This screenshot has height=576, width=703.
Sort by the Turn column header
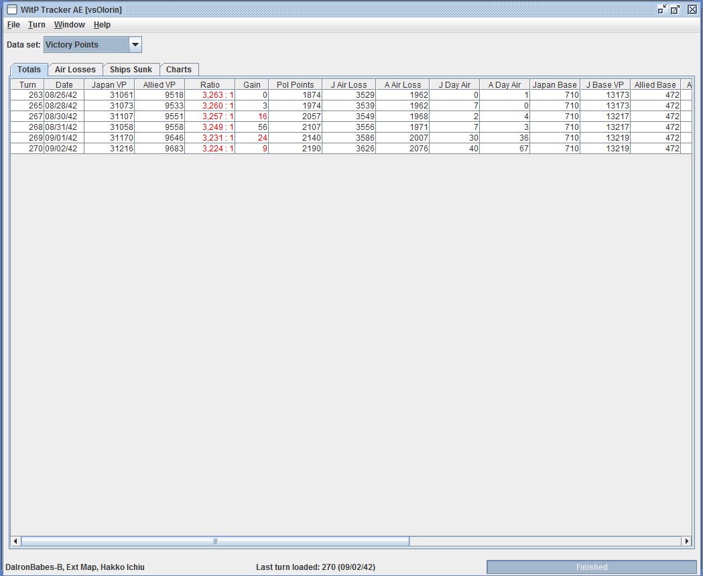27,84
